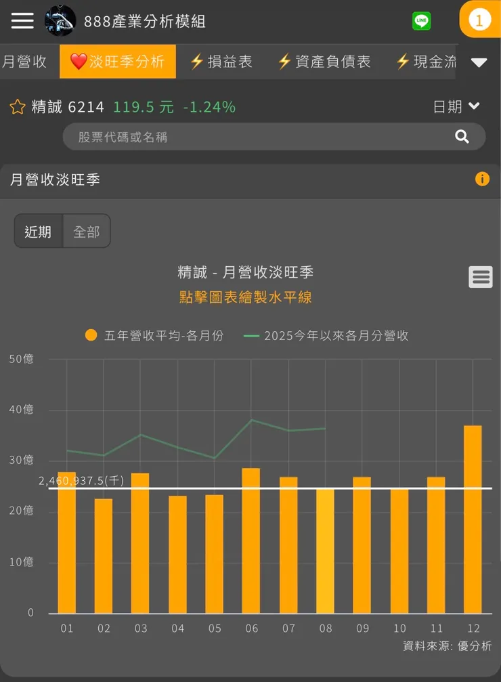Expand the tab list dropdown triangle
Viewport: 501px width, 682px height.
point(479,62)
